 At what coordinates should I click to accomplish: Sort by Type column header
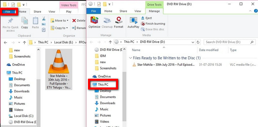[233, 50]
